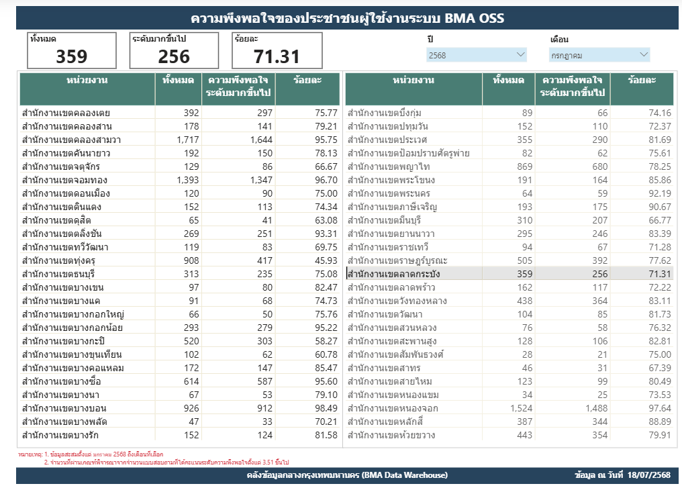The height and width of the screenshot is (490, 682).
Task: Select row สำนักงานเขตมีนบุรี
Action: click(509, 220)
